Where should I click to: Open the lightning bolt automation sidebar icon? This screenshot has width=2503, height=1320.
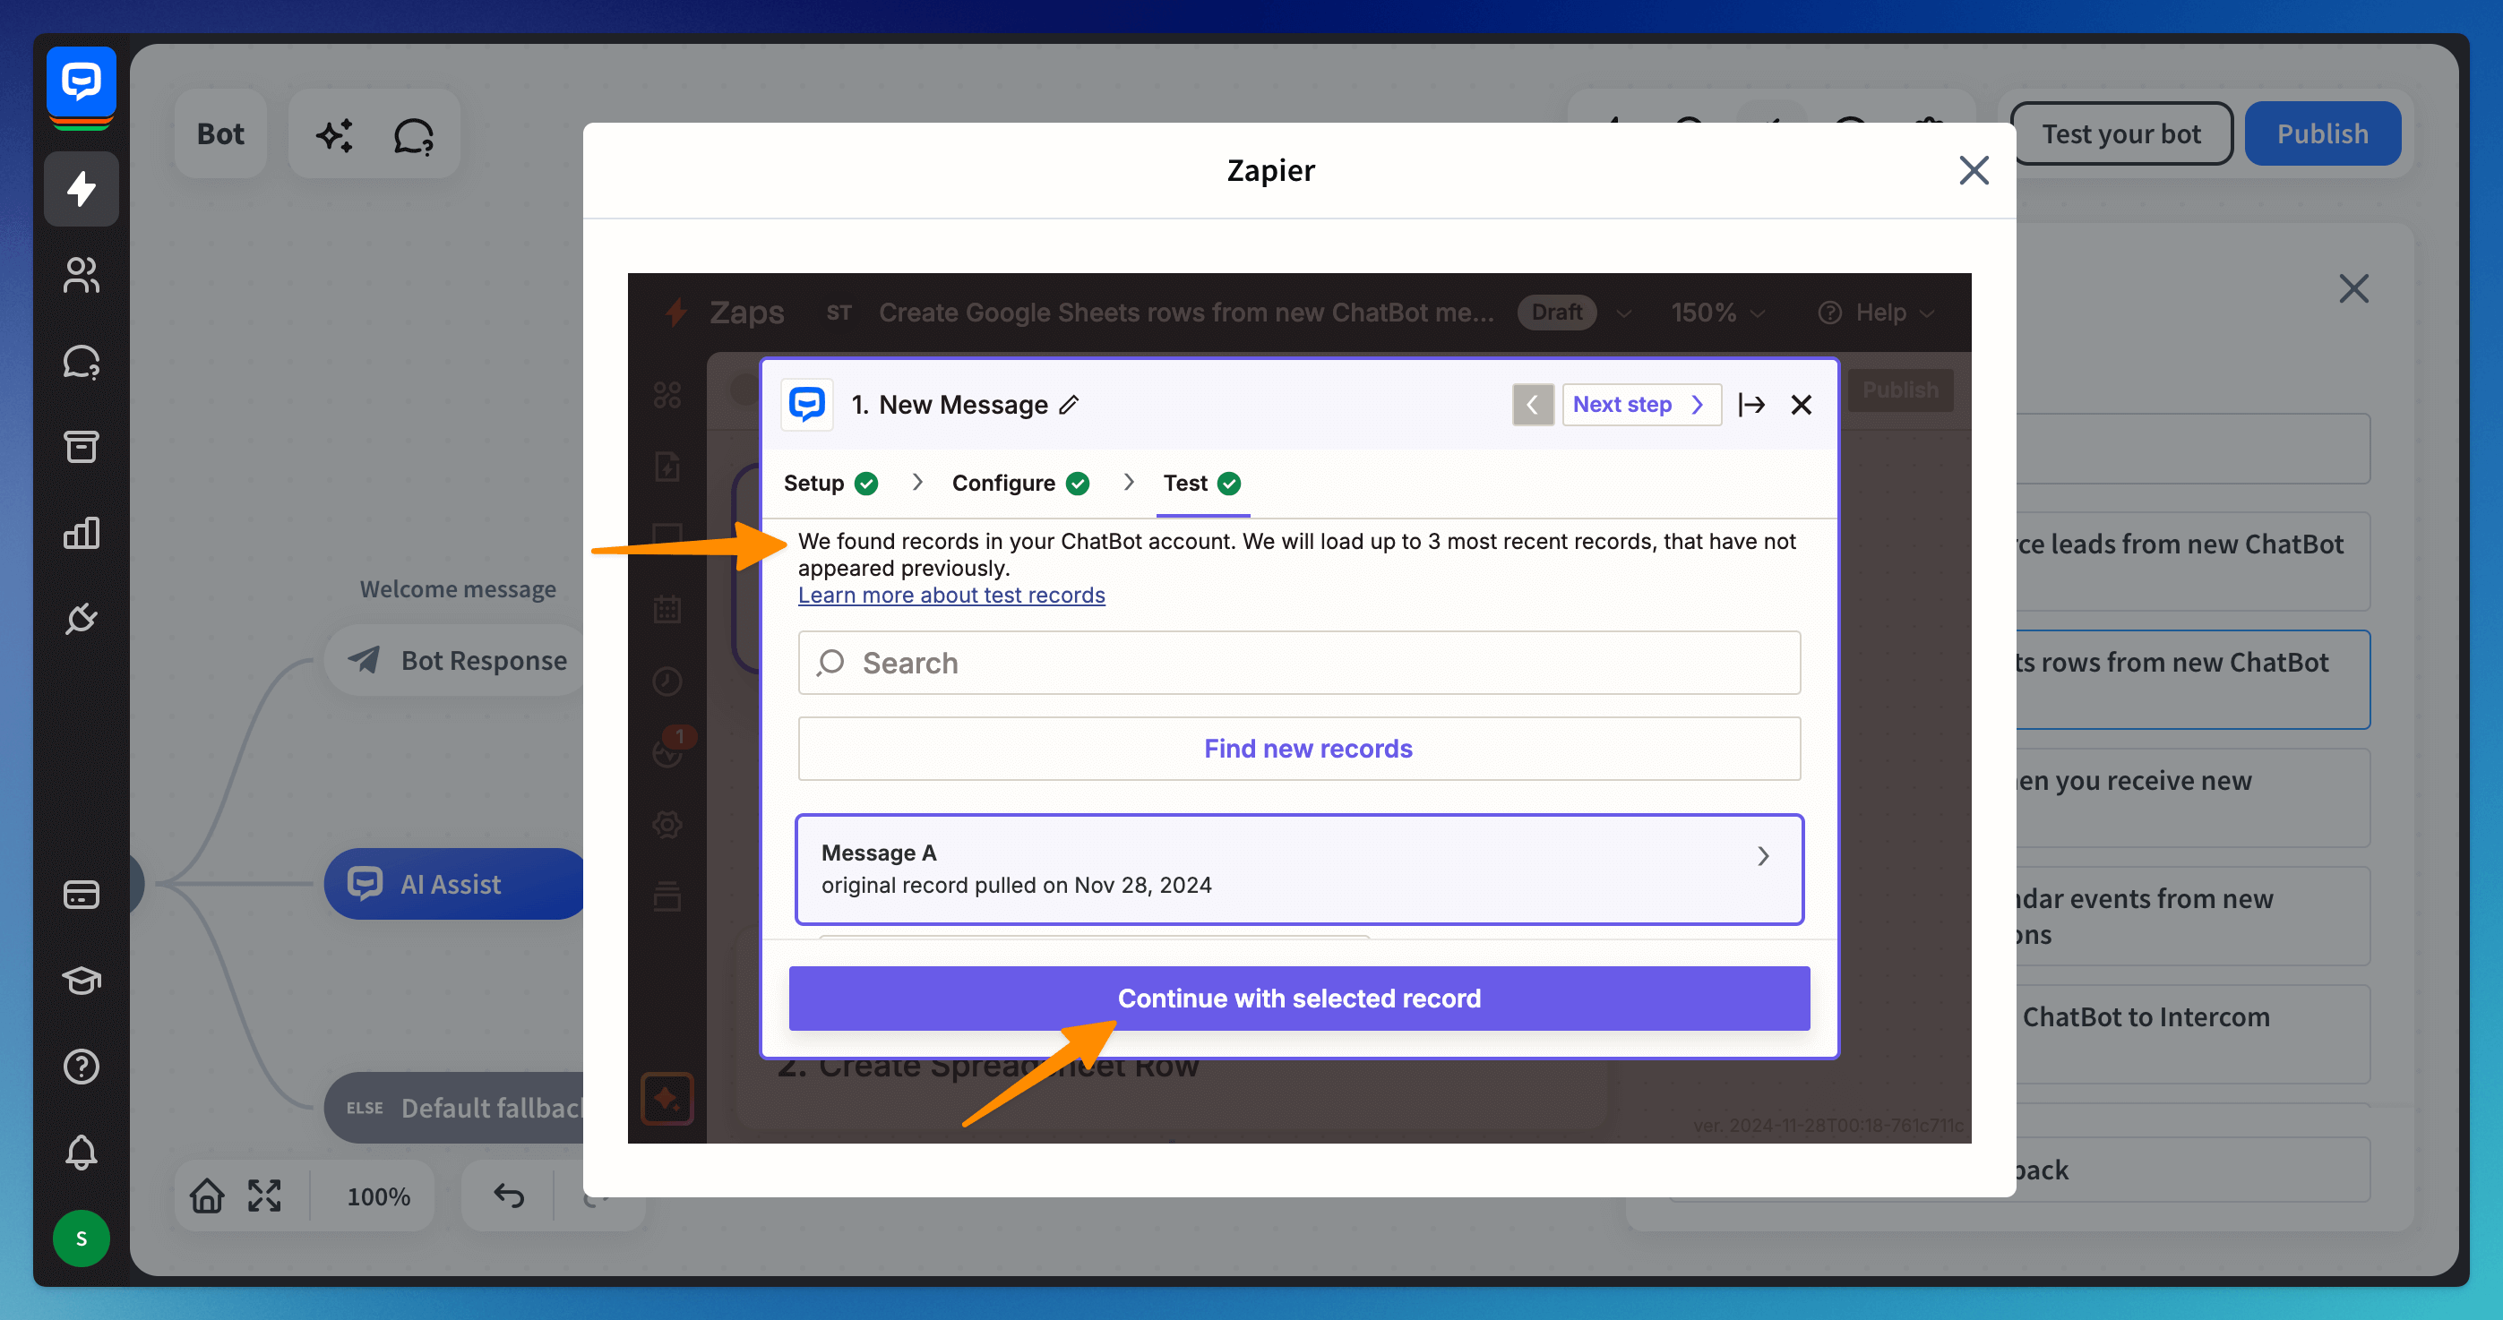[x=82, y=188]
